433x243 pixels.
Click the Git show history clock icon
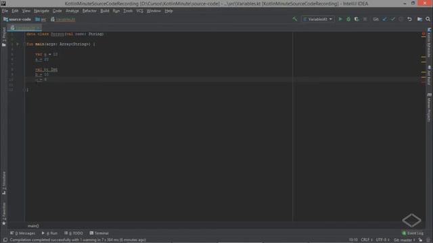(401, 19)
